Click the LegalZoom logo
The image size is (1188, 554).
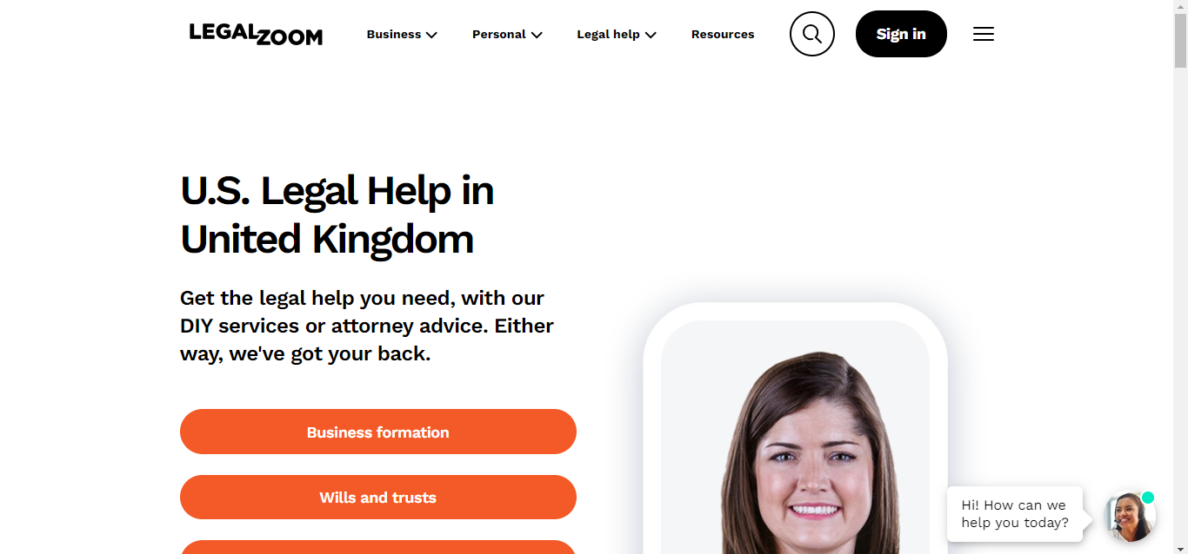click(256, 34)
